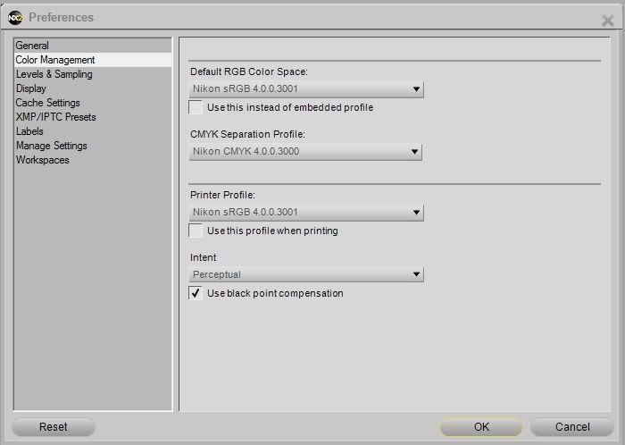The width and height of the screenshot is (625, 445).
Task: Open the Printer Profile dropdown
Action: [x=306, y=213]
